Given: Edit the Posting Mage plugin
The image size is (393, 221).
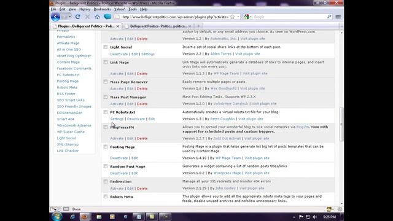Looking at the screenshot, I should pyautogui.click(x=134, y=158).
